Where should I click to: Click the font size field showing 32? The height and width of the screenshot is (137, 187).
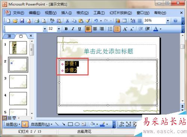coord(52,29)
